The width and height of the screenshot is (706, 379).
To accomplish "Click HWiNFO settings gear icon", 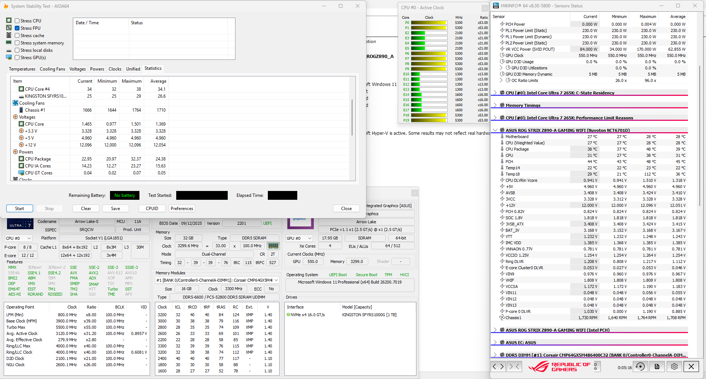I will point(674,367).
